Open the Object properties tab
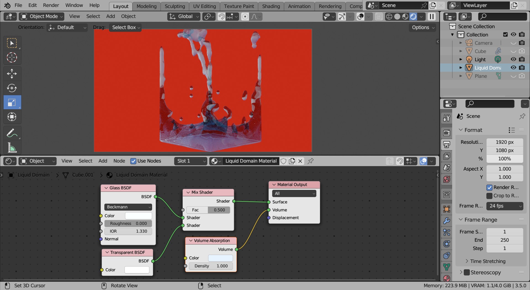This screenshot has height=290, width=530. click(447, 209)
